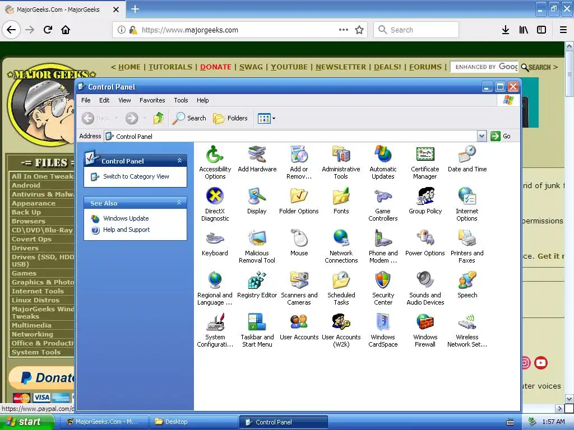This screenshot has width=574, height=430.
Task: Open Add or Remove Programs icon
Action: [299, 162]
